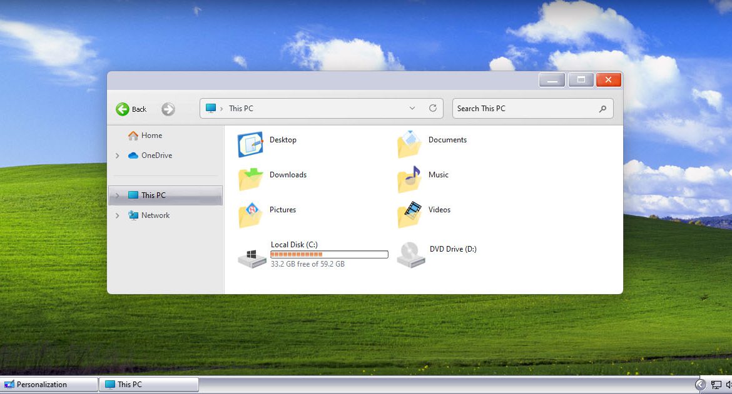Click the This PC taskbar button
Image resolution: width=732 pixels, height=394 pixels.
coord(149,385)
